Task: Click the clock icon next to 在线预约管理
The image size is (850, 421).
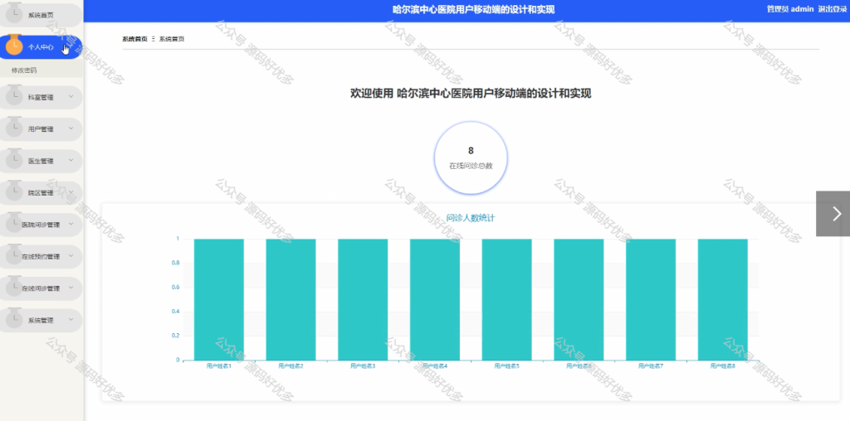Action: 14,256
